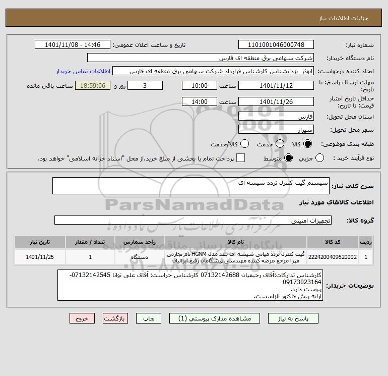
Task: Click the واحد شمارش column header
Action: click(x=140, y=242)
